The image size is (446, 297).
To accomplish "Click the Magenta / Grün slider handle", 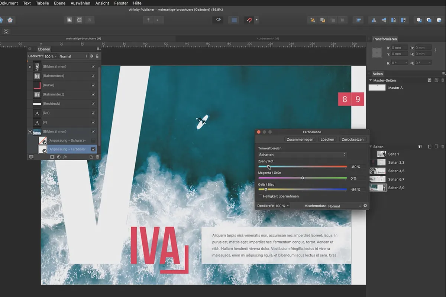I will coord(303,178).
